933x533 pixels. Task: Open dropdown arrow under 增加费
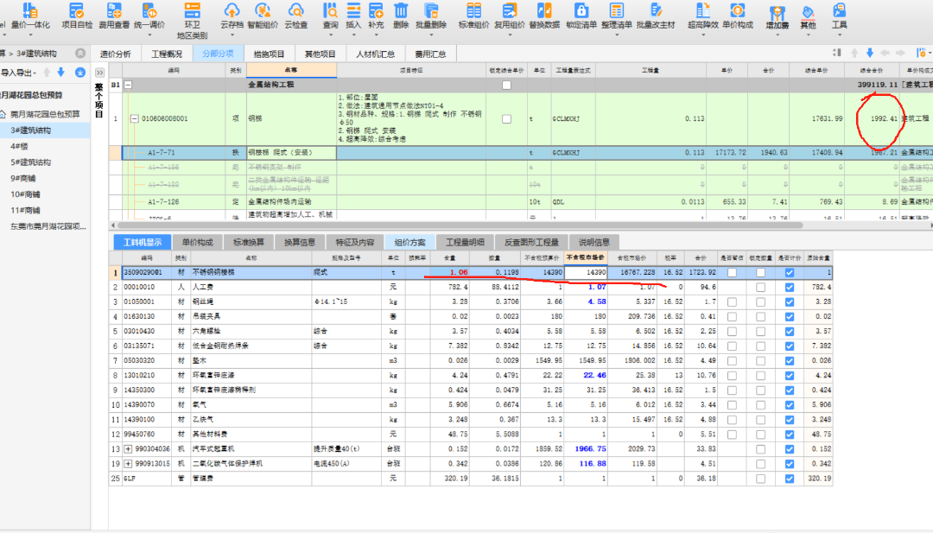click(x=777, y=35)
